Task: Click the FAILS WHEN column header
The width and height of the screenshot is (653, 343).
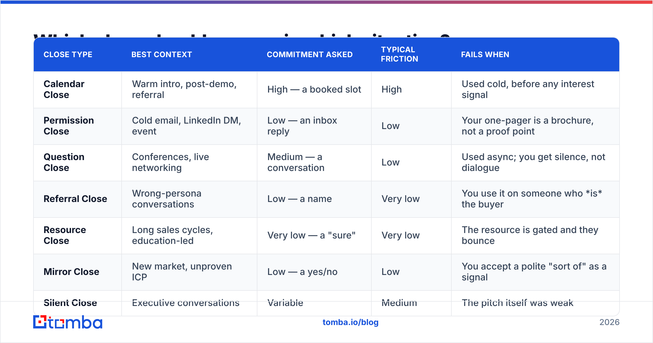Action: coord(485,54)
